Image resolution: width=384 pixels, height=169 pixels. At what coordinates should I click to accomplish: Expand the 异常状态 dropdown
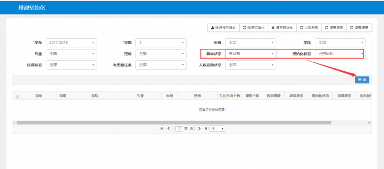(251, 54)
